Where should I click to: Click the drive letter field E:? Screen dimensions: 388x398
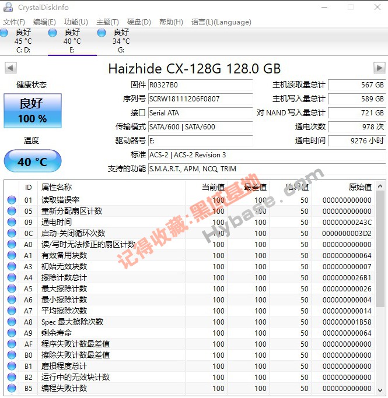click(200, 140)
